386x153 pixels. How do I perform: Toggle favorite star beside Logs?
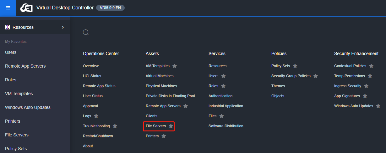(96, 116)
